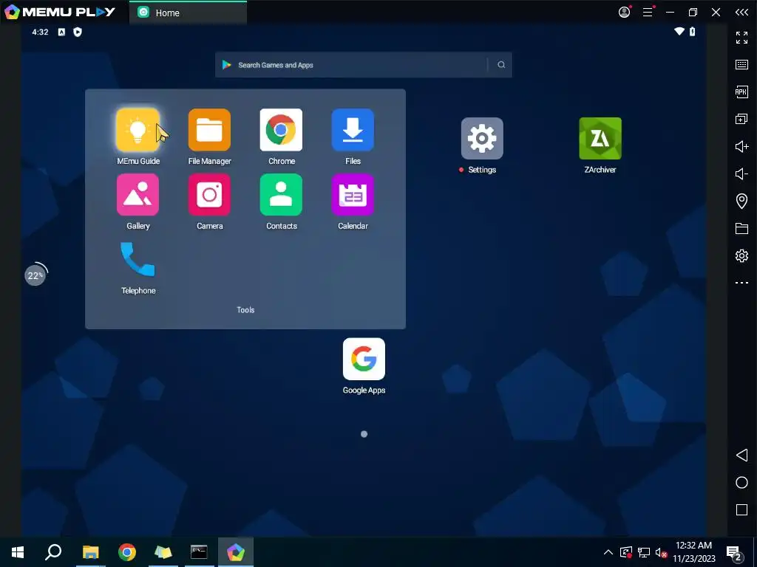
Task: Open Chrome from the Windows taskbar
Action: click(x=127, y=552)
